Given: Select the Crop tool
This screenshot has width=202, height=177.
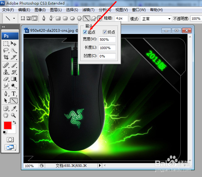Looking at the screenshot, I should point(6,57).
